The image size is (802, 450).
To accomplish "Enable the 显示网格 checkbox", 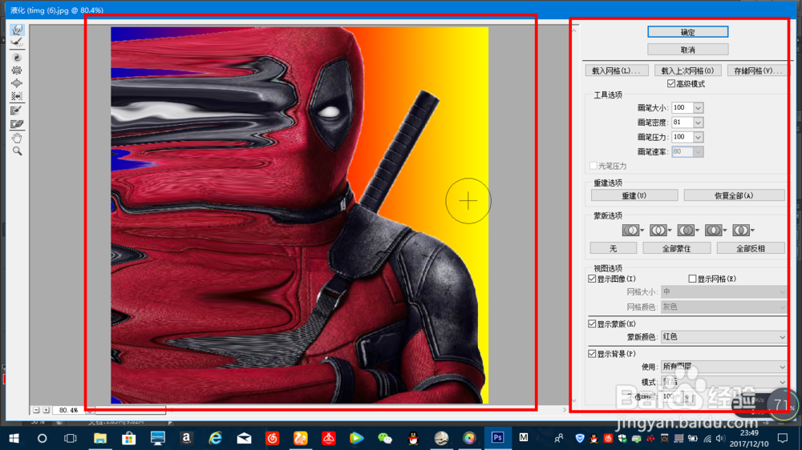I will pos(692,279).
